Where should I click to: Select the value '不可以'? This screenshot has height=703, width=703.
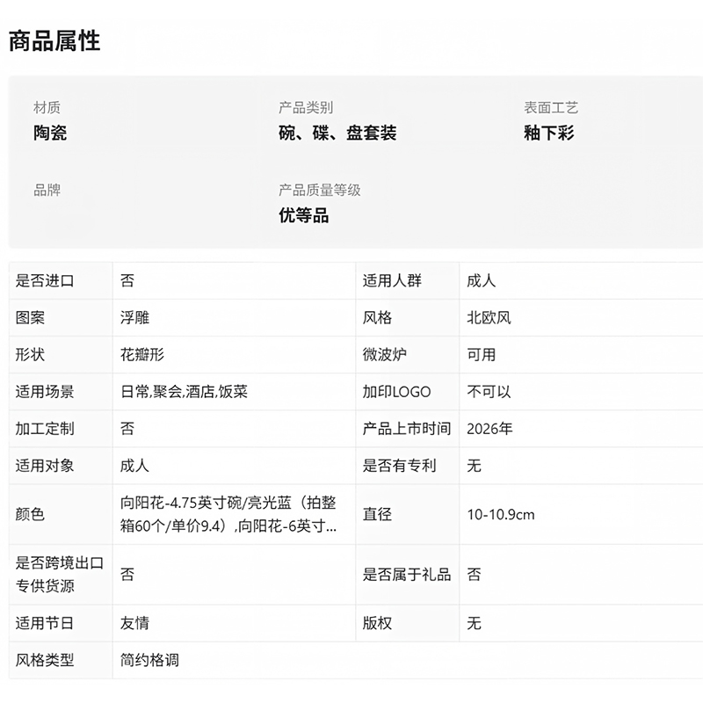click(x=489, y=392)
